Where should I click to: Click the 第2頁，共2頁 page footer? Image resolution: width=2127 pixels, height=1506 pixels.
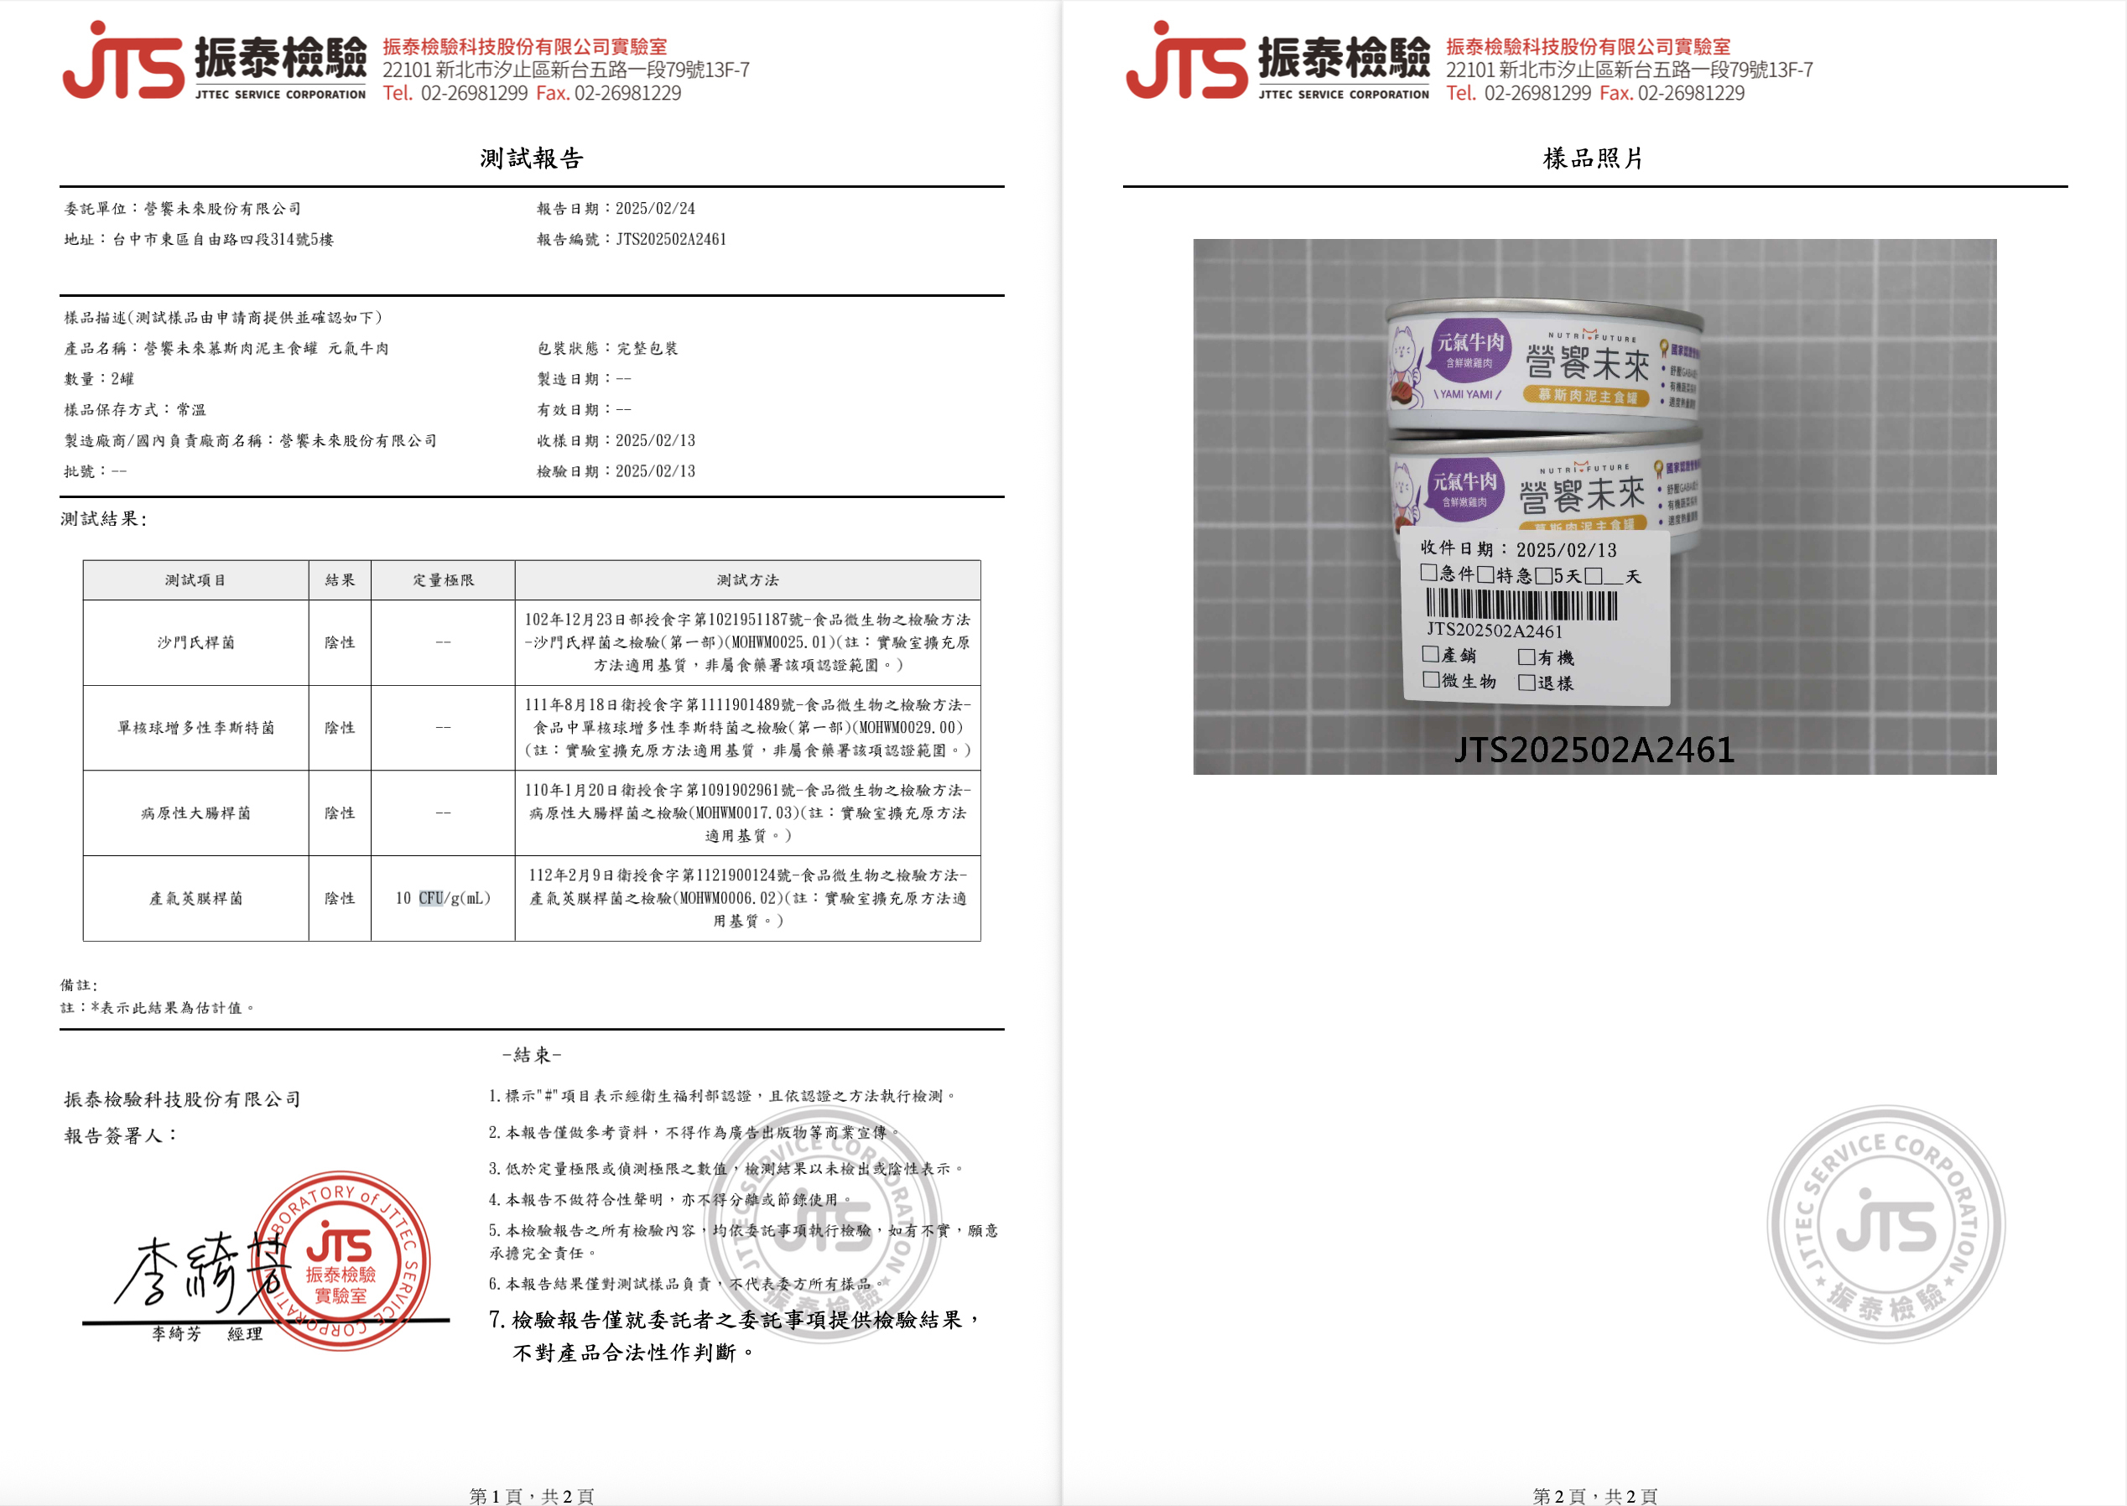1594,1495
